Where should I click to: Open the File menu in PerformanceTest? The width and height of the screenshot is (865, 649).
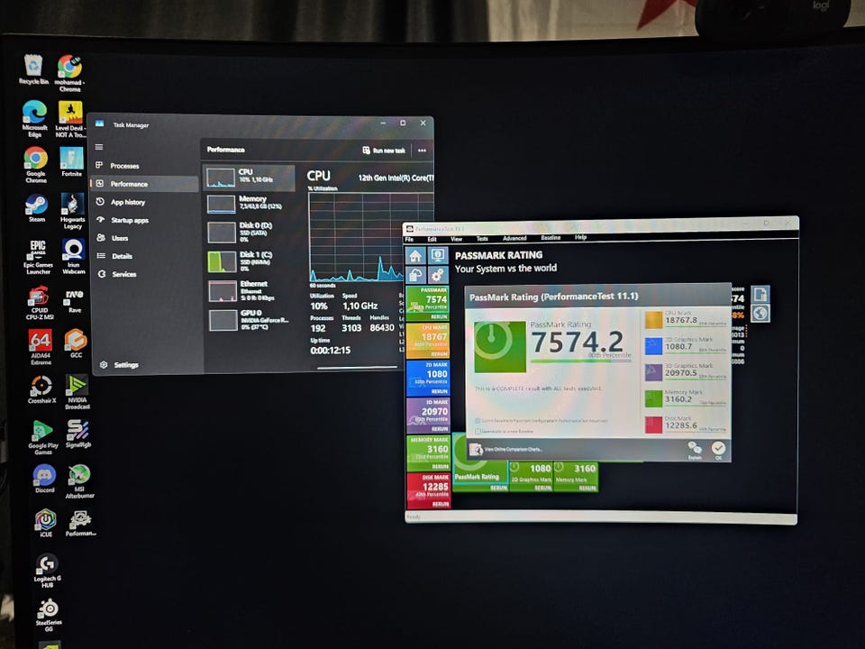coord(409,239)
